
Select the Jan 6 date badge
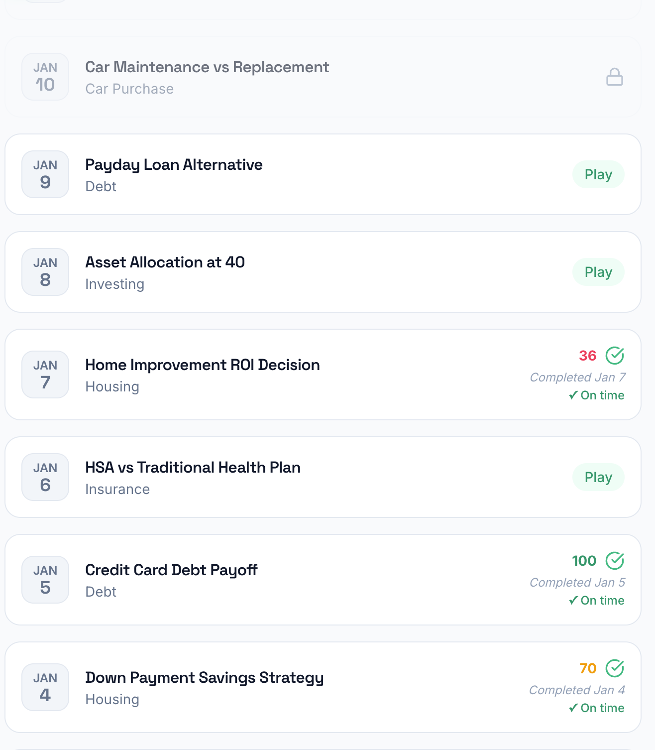pos(45,477)
